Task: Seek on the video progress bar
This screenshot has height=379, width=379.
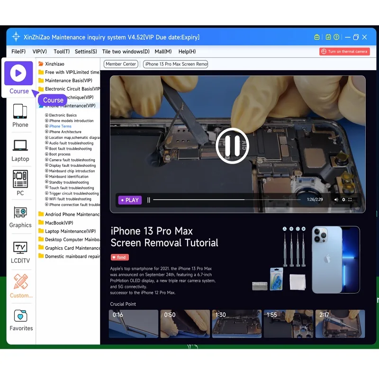Action: click(227, 199)
